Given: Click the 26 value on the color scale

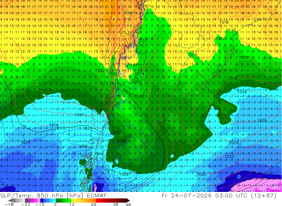Looking at the screenshot, I should [x=94, y=204].
